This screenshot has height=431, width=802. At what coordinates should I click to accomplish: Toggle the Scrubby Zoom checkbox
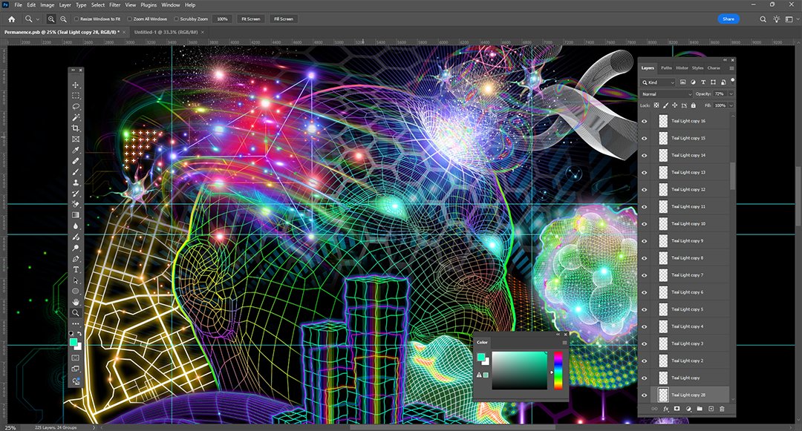pos(176,19)
